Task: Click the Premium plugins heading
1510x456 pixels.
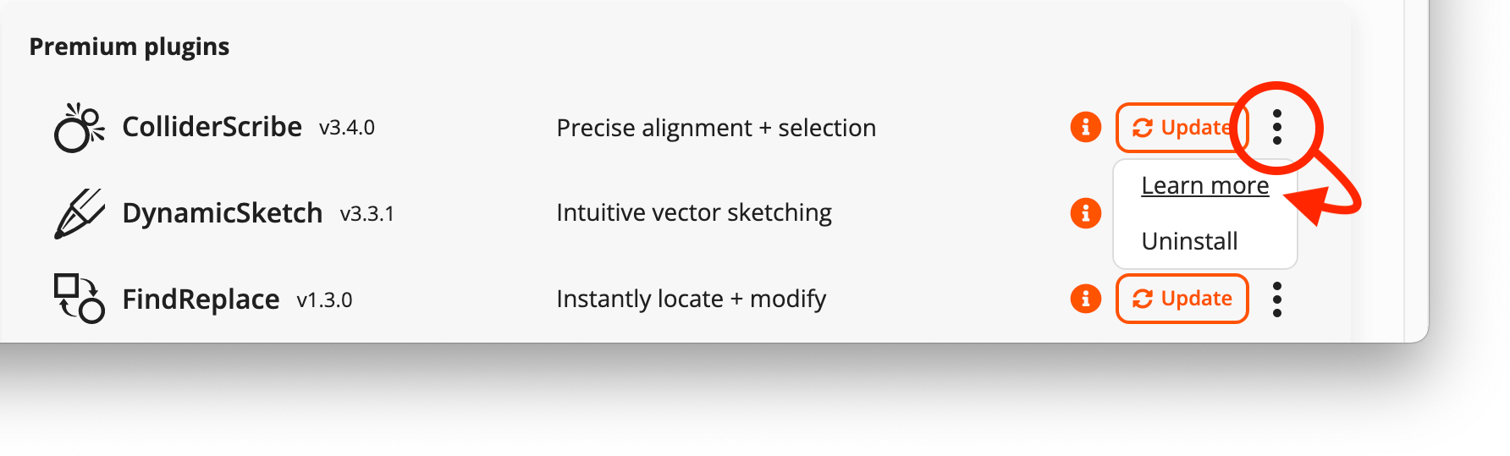Action: click(x=129, y=47)
